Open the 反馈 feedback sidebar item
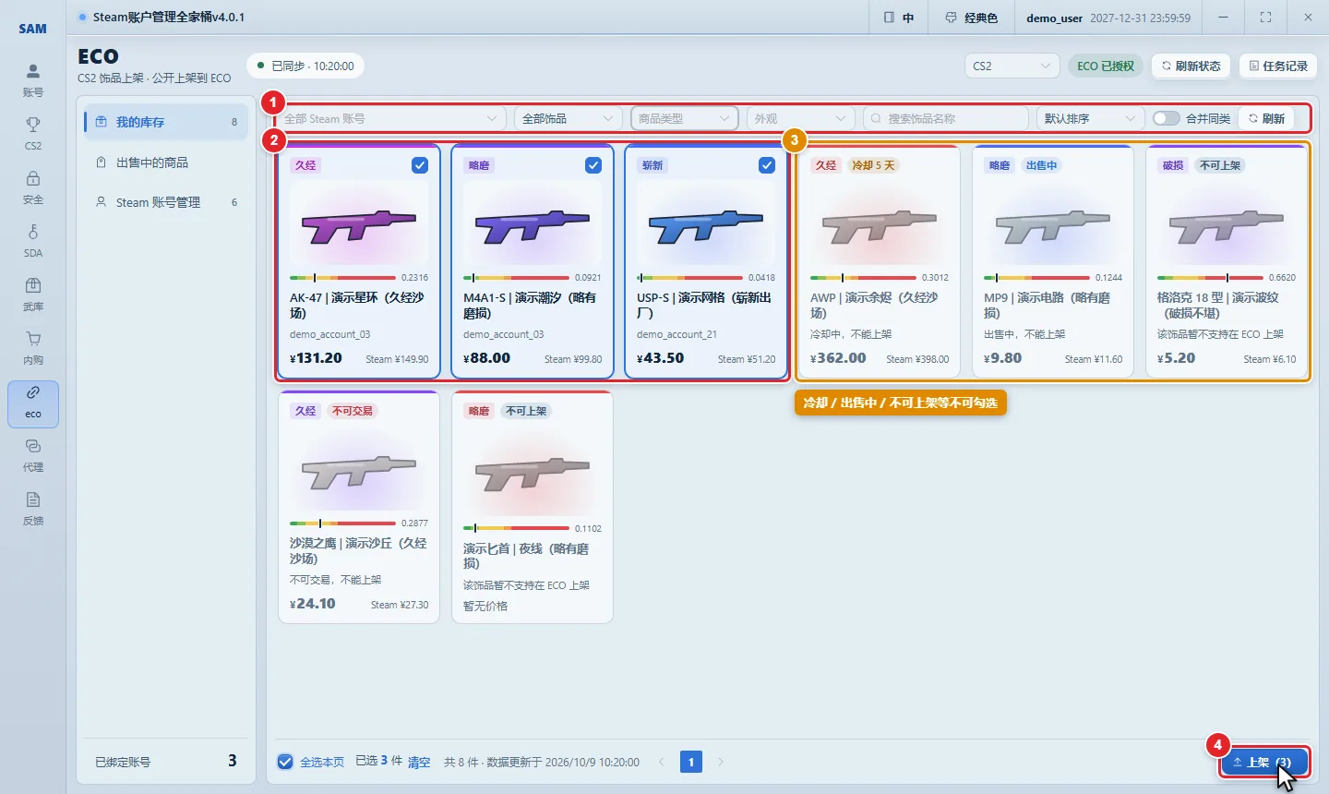The image size is (1329, 794). [x=33, y=509]
